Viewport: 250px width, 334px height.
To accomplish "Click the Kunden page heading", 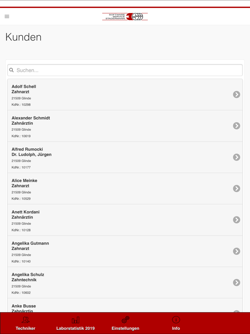I will (23, 37).
